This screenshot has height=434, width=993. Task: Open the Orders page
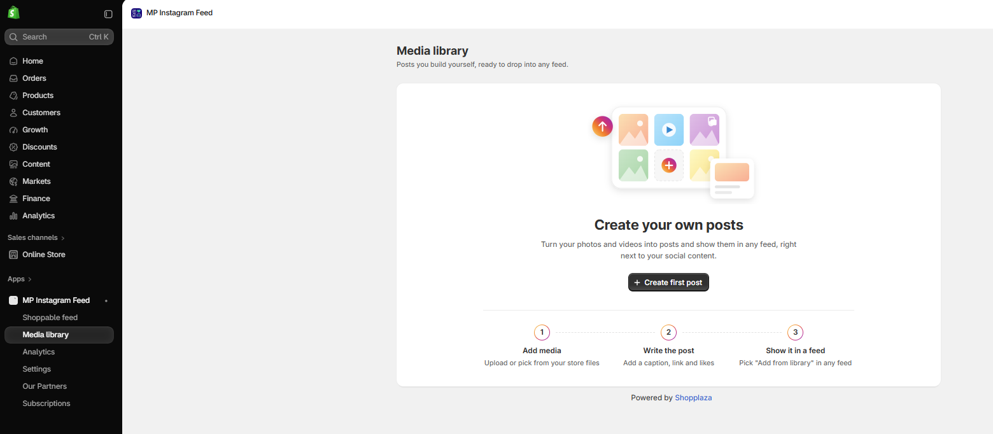click(59, 78)
